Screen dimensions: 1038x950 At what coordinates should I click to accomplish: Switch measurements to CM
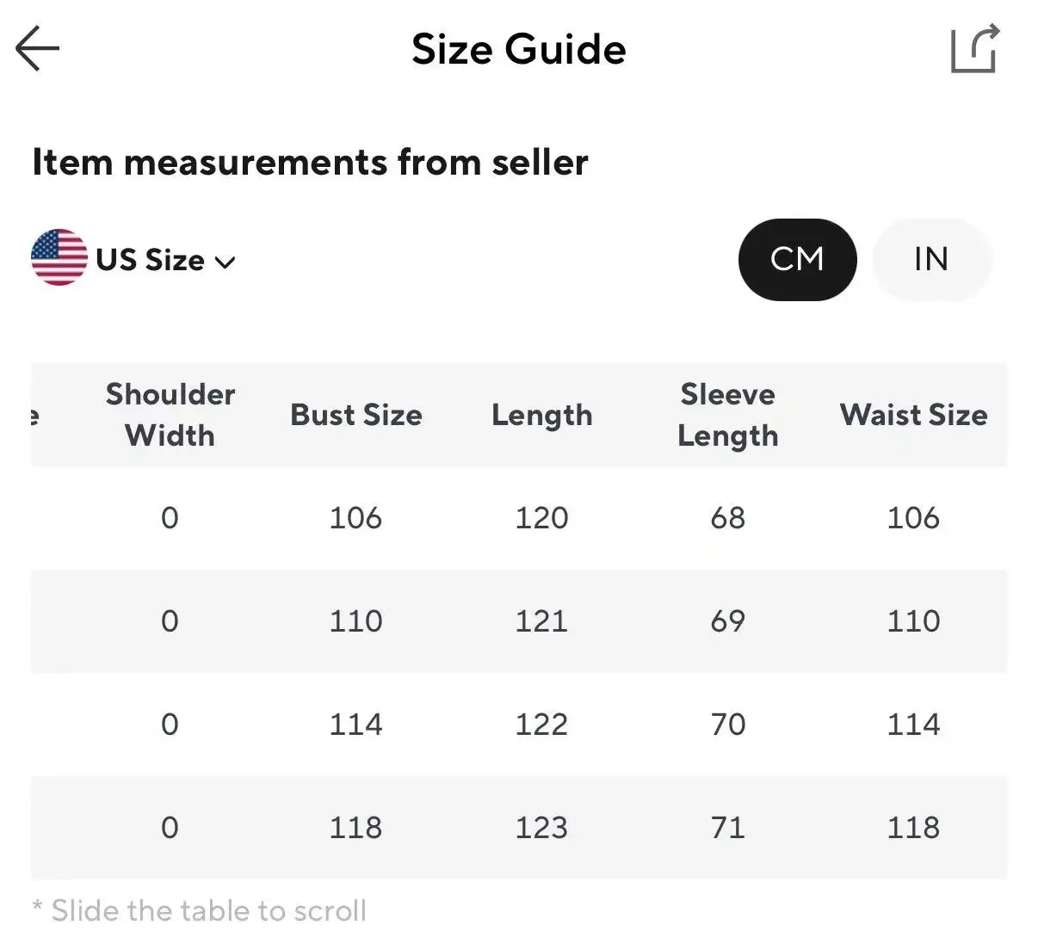point(797,259)
